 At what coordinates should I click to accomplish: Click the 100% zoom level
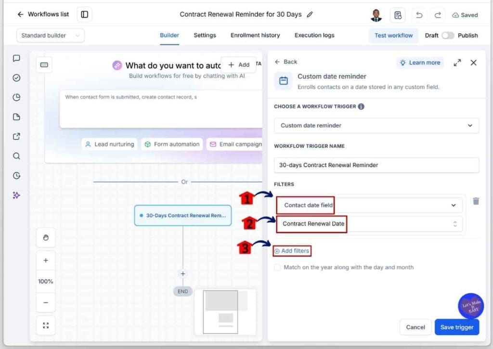46,282
